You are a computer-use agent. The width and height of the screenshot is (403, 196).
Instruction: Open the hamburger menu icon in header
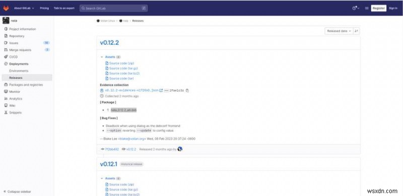click(367, 8)
